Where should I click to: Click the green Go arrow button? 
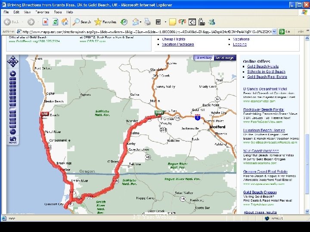pyautogui.click(x=282, y=31)
